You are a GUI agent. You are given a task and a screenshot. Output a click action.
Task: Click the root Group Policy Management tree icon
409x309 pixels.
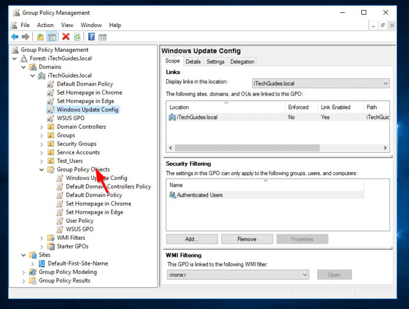(x=15, y=50)
